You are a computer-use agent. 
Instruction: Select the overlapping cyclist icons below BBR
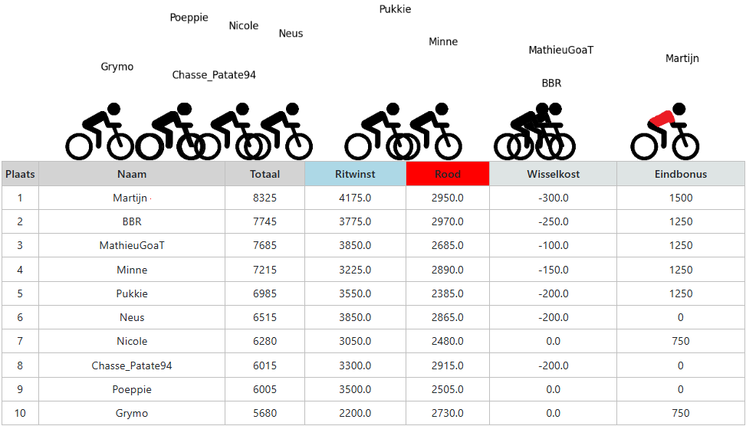pos(534,131)
